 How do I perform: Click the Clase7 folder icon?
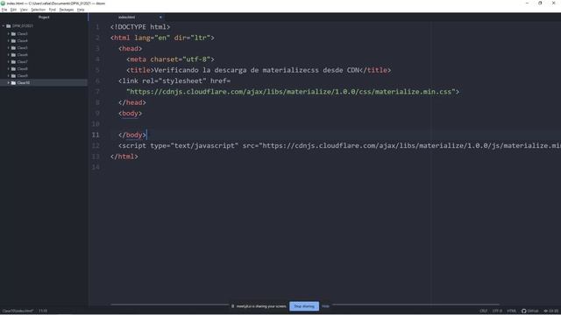point(13,62)
